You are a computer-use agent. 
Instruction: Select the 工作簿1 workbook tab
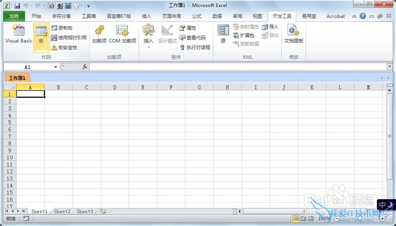(17, 78)
